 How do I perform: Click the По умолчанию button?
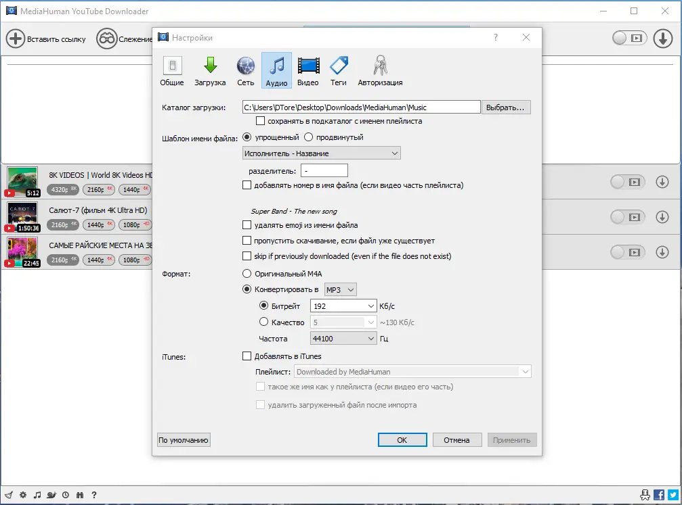point(184,440)
